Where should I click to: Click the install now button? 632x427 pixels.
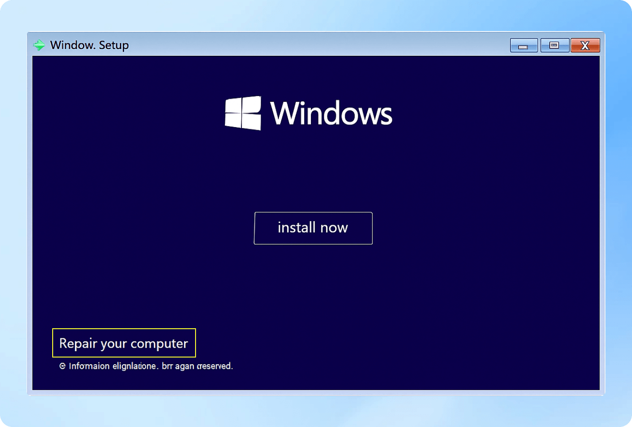313,228
